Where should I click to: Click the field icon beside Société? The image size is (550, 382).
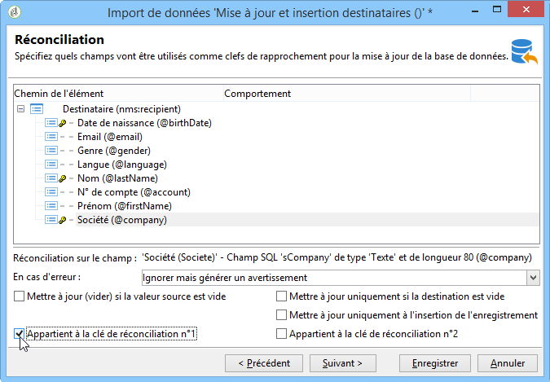click(x=51, y=219)
